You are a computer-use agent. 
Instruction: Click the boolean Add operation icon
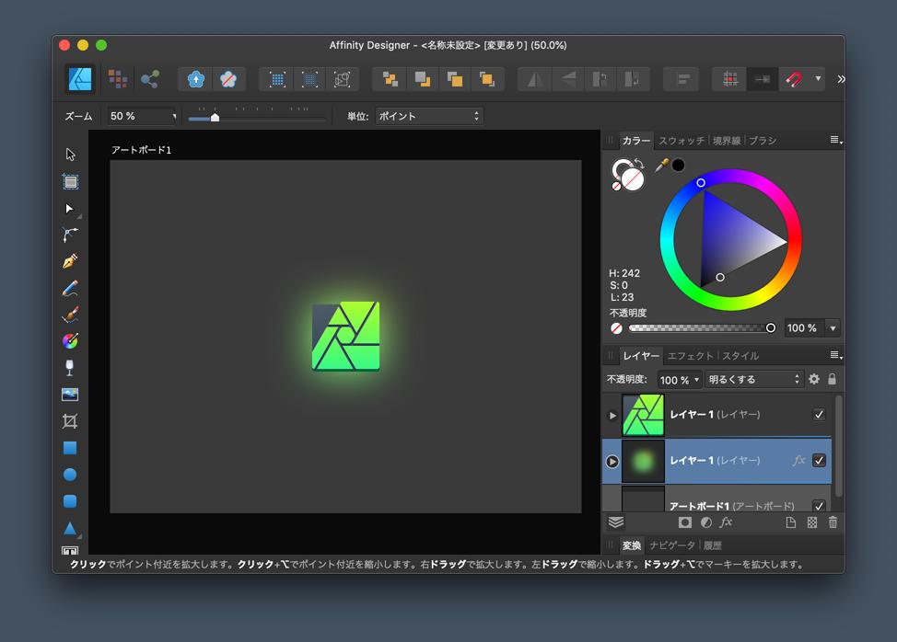390,79
